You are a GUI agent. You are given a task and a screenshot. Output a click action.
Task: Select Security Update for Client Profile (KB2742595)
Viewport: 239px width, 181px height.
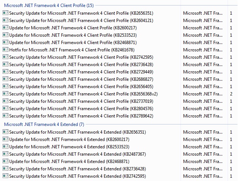coord(81,57)
